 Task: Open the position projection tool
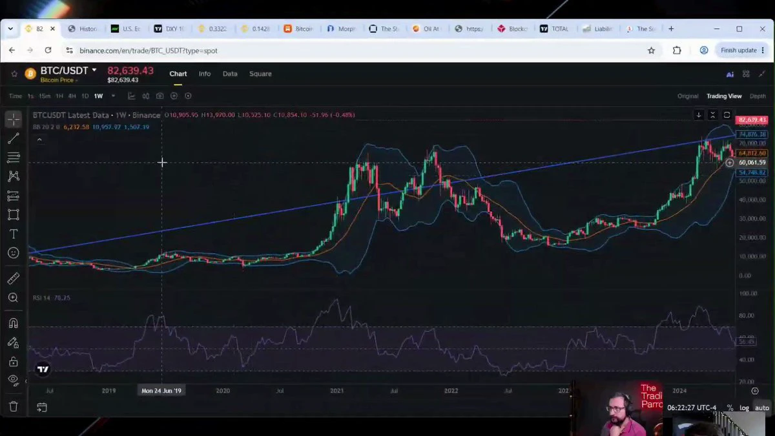pyautogui.click(x=13, y=196)
